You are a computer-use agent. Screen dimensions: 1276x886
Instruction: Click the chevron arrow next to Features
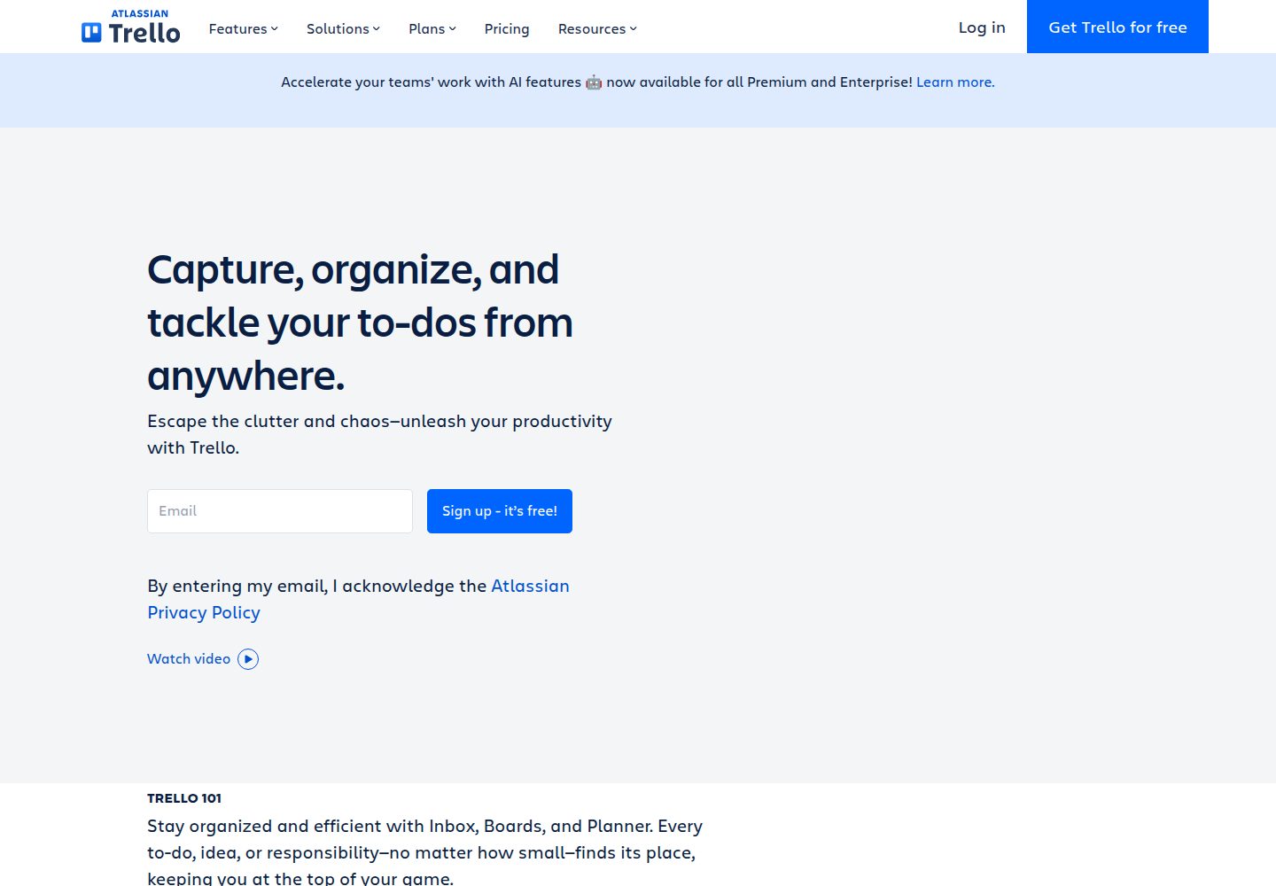coord(275,29)
